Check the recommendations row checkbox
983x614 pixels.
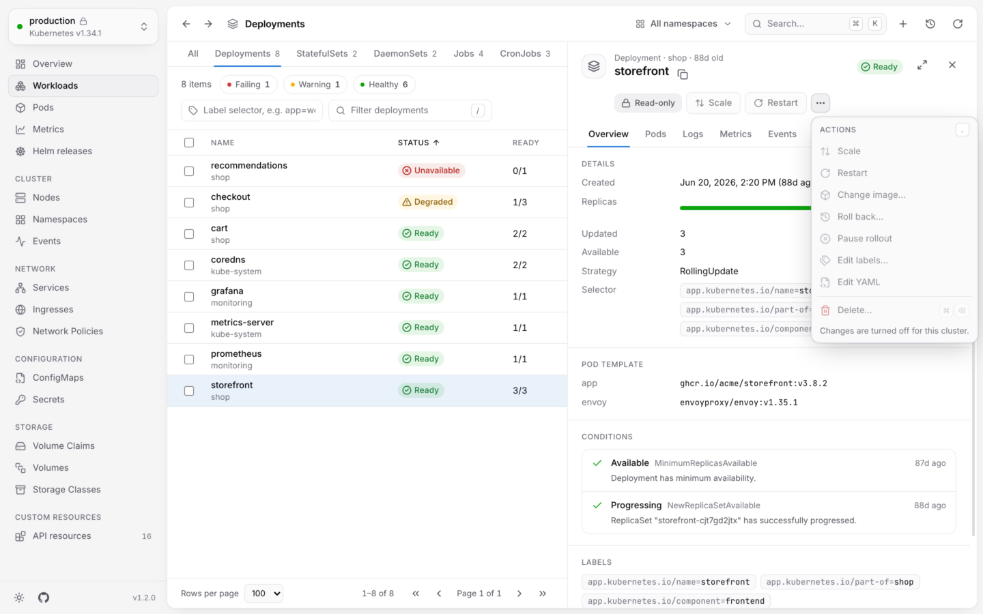point(189,171)
